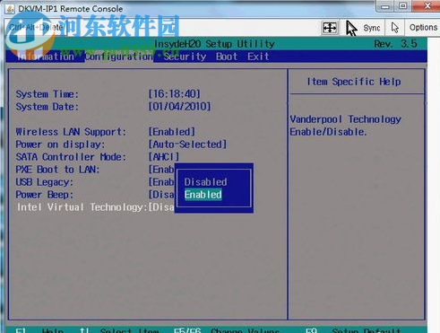Switch to the Information tab
440x333 pixels.
click(46, 57)
